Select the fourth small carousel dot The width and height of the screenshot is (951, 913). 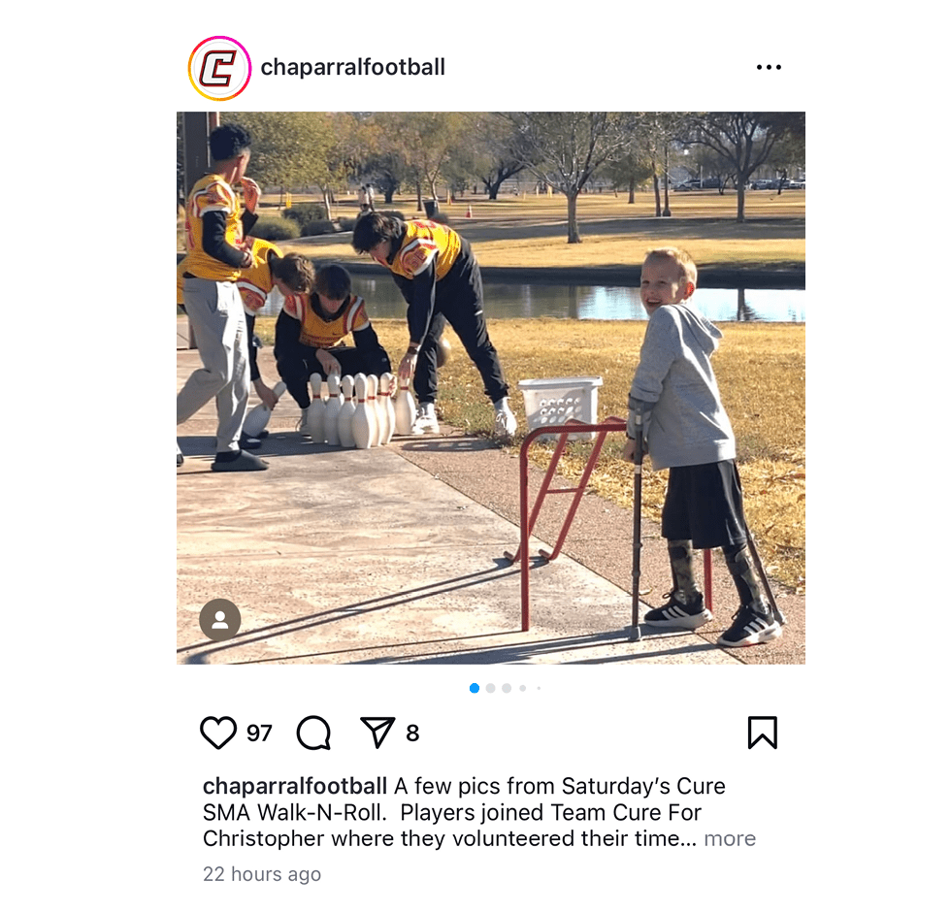pyautogui.click(x=523, y=688)
